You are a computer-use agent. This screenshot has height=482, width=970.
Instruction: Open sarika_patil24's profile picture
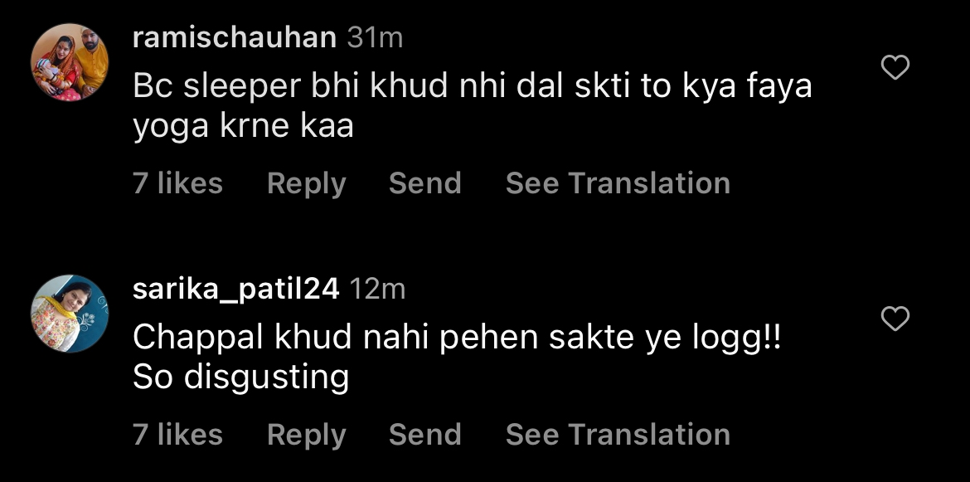pos(70,314)
